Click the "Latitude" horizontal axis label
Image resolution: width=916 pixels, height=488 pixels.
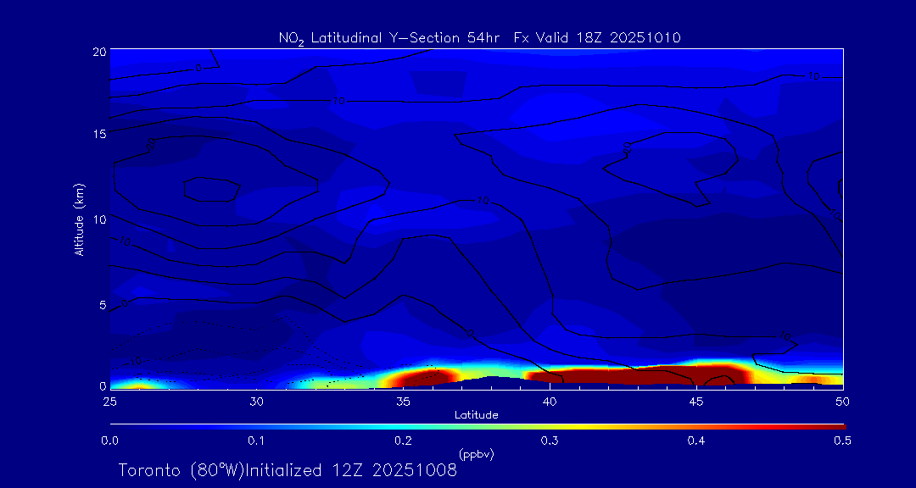click(477, 415)
